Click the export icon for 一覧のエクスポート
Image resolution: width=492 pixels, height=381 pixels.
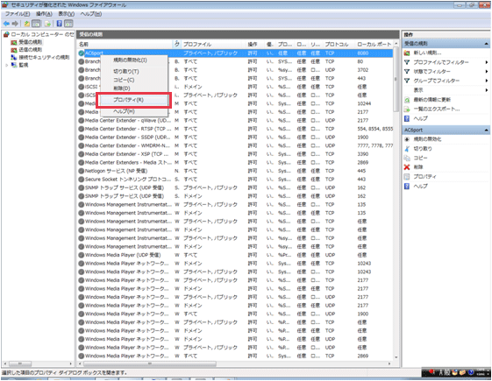407,109
